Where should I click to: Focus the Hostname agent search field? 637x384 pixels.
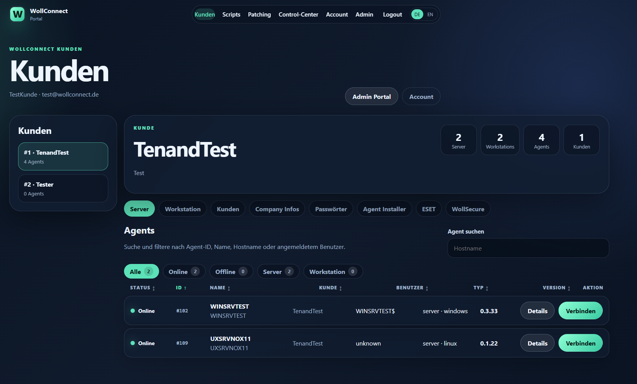point(528,248)
